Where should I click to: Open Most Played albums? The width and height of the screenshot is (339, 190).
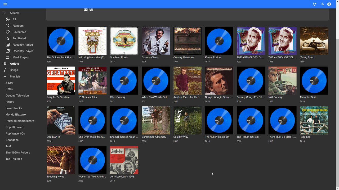coord(20,57)
